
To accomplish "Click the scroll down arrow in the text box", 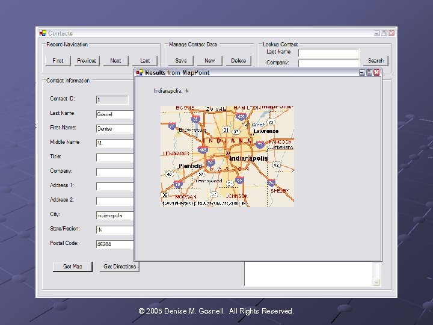I will click(x=376, y=282).
